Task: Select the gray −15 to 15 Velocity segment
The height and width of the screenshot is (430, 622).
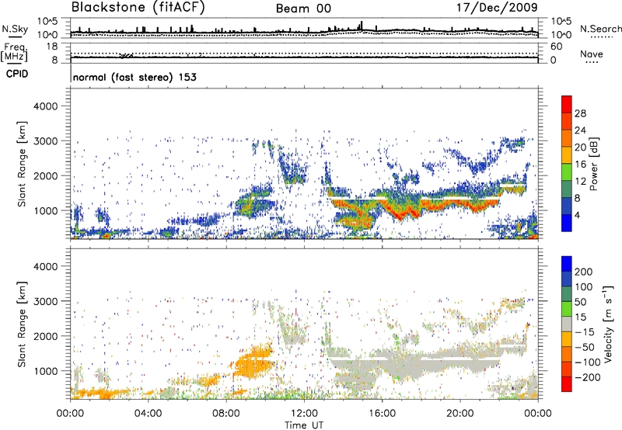Action: pos(567,324)
